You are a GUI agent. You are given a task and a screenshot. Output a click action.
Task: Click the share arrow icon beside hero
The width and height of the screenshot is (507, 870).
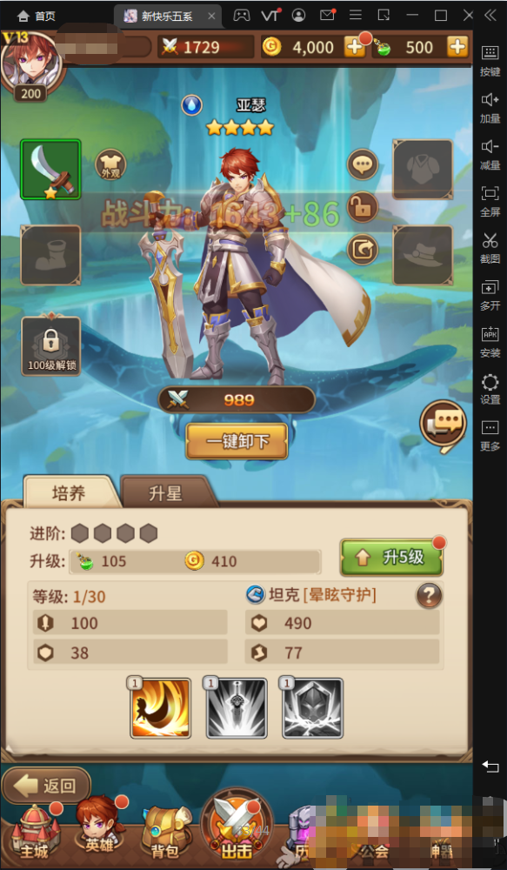point(363,250)
